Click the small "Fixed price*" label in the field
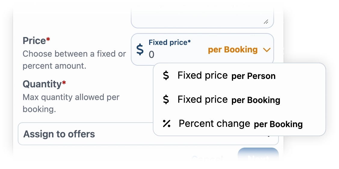Screen dimensions: 339x169 (x=170, y=42)
